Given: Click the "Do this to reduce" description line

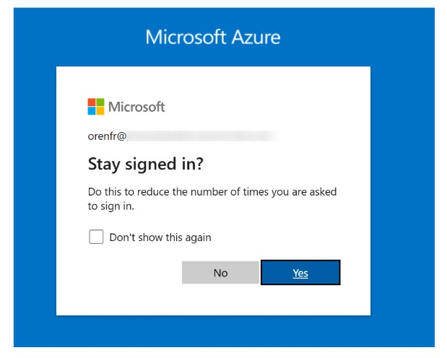Looking at the screenshot, I should (212, 192).
